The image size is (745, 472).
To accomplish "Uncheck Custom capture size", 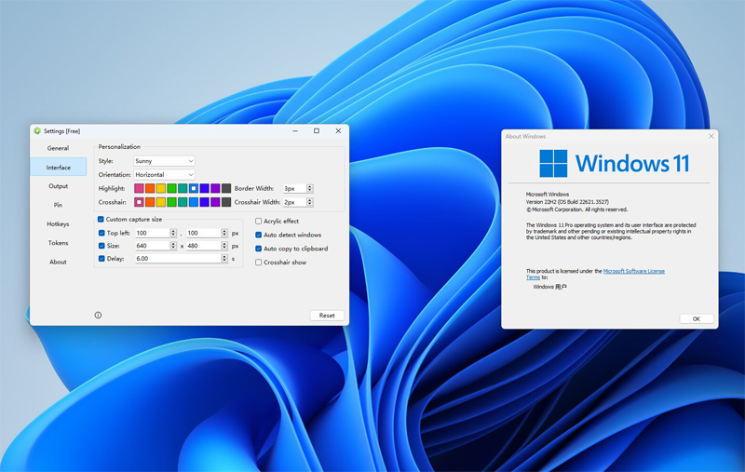I will pyautogui.click(x=102, y=220).
